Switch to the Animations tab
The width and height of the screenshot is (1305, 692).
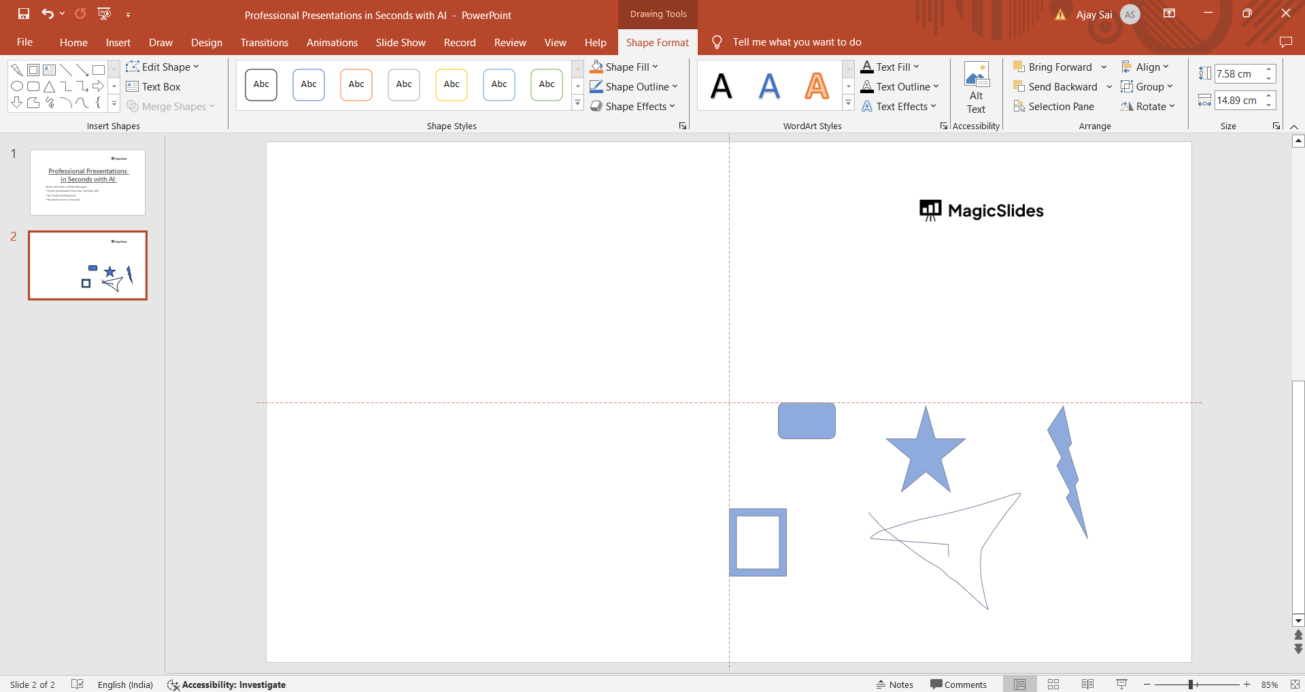pos(332,42)
